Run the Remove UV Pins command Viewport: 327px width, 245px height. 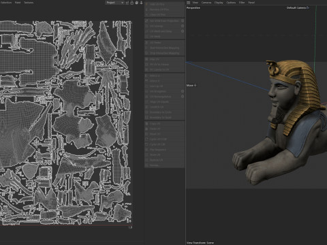point(165,10)
